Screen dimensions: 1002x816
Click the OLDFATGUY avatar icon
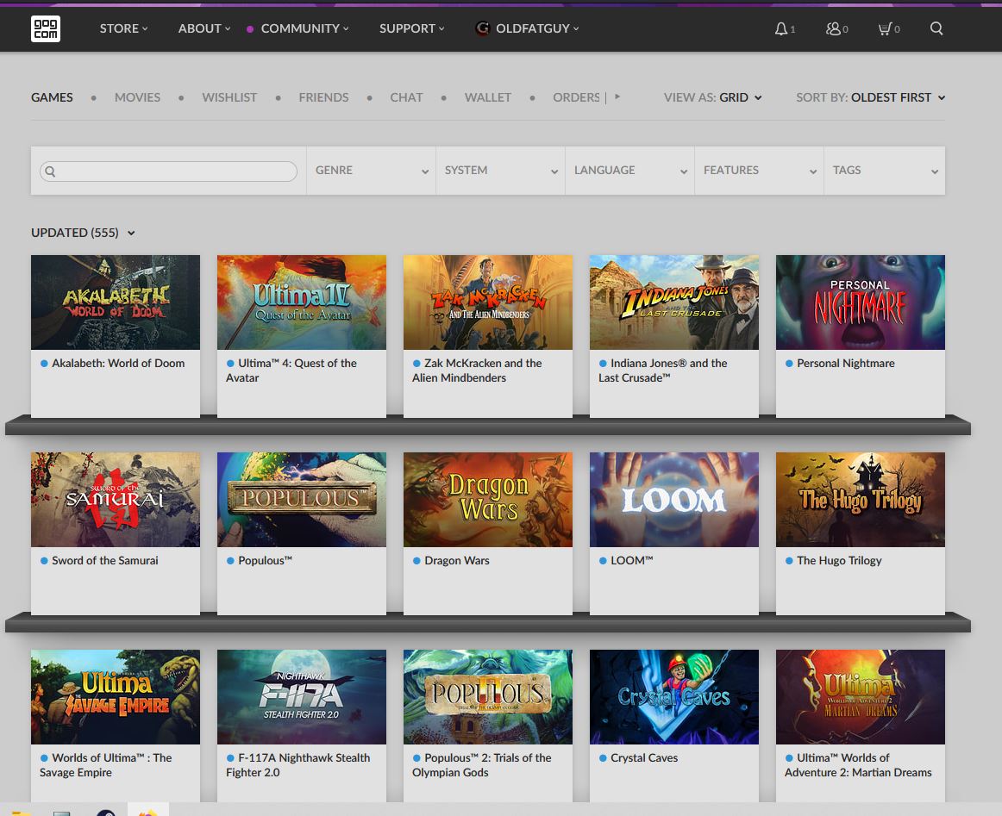tap(483, 28)
